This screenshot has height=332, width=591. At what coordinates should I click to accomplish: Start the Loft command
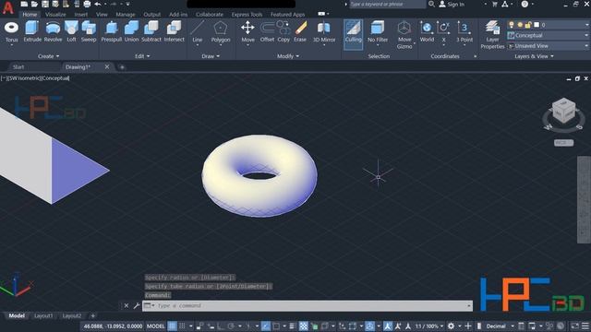(x=71, y=31)
